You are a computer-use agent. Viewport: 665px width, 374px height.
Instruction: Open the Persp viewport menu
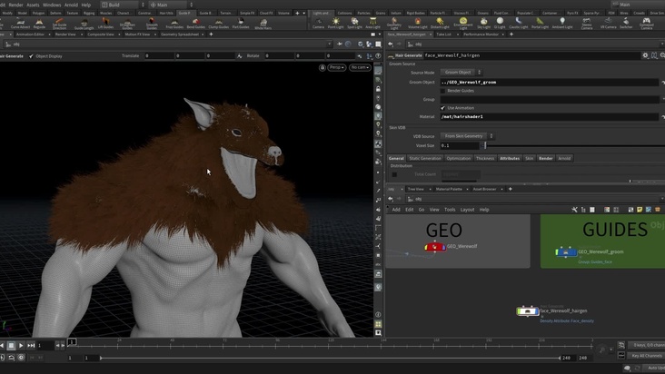pyautogui.click(x=337, y=67)
